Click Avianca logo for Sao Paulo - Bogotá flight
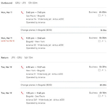This screenshot has height=107, width=108. click(x=22, y=12)
